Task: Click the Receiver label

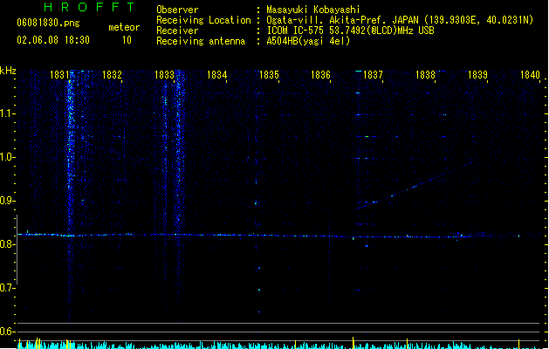Action: 177,31
